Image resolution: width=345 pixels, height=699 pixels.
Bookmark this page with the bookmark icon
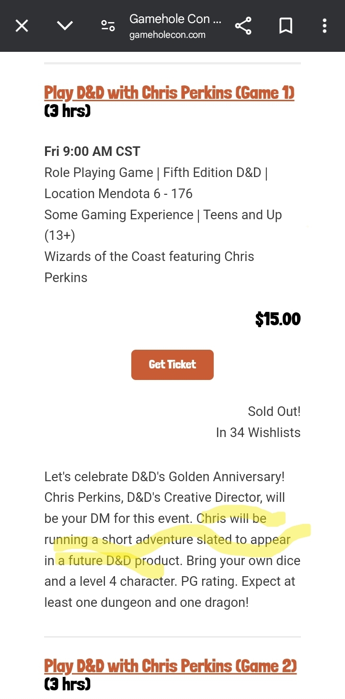coord(286,26)
